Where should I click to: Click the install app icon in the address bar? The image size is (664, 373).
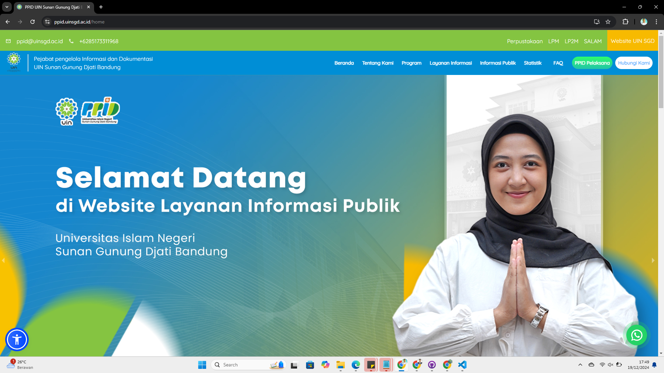pos(597,22)
